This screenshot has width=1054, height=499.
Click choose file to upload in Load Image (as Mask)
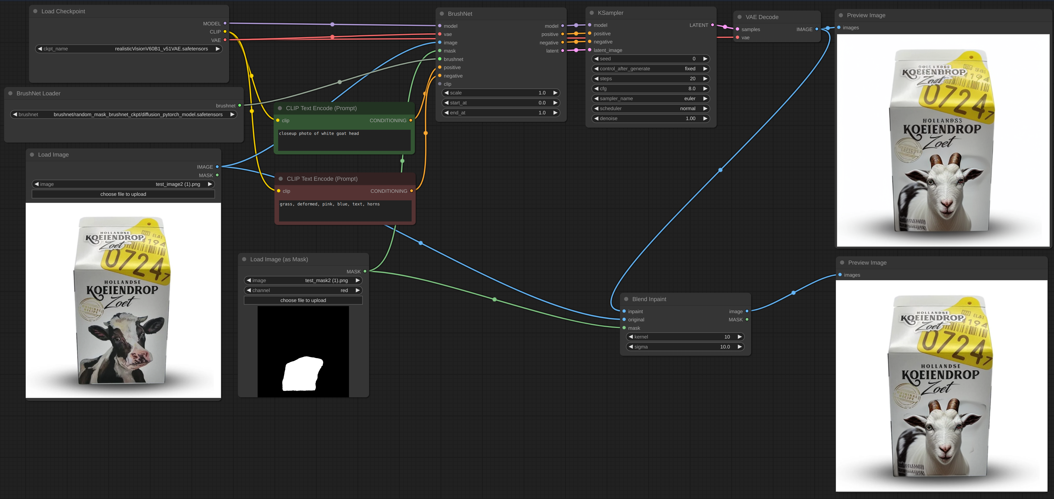303,300
